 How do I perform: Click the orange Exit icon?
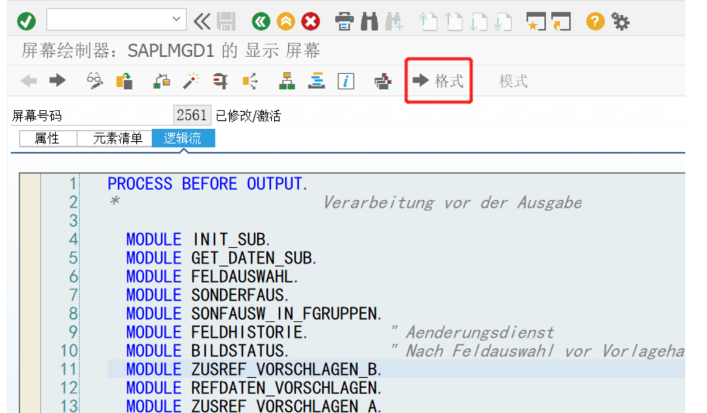(x=286, y=21)
